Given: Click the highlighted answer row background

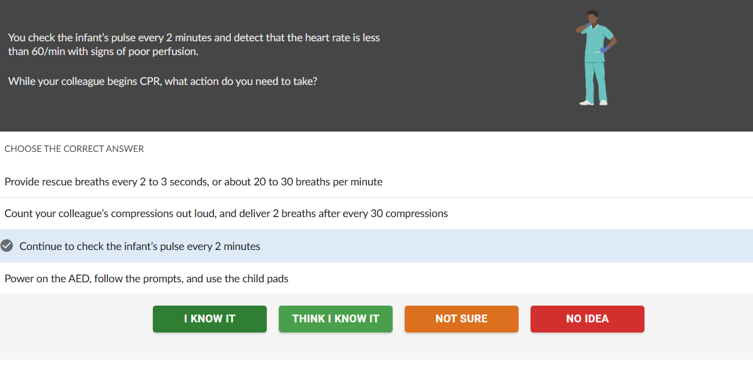Looking at the screenshot, I should pos(420,246).
